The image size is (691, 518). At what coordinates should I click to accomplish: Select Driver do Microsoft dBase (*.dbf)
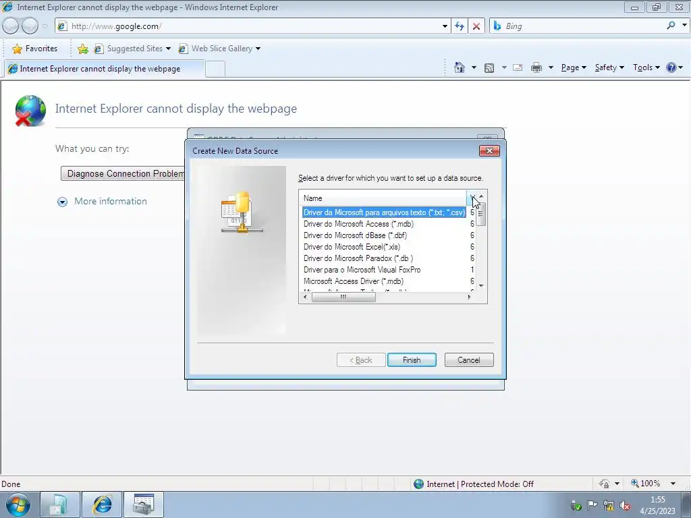[355, 235]
